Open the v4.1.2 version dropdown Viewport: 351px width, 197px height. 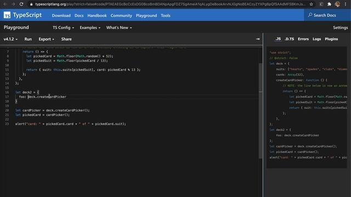10,39
